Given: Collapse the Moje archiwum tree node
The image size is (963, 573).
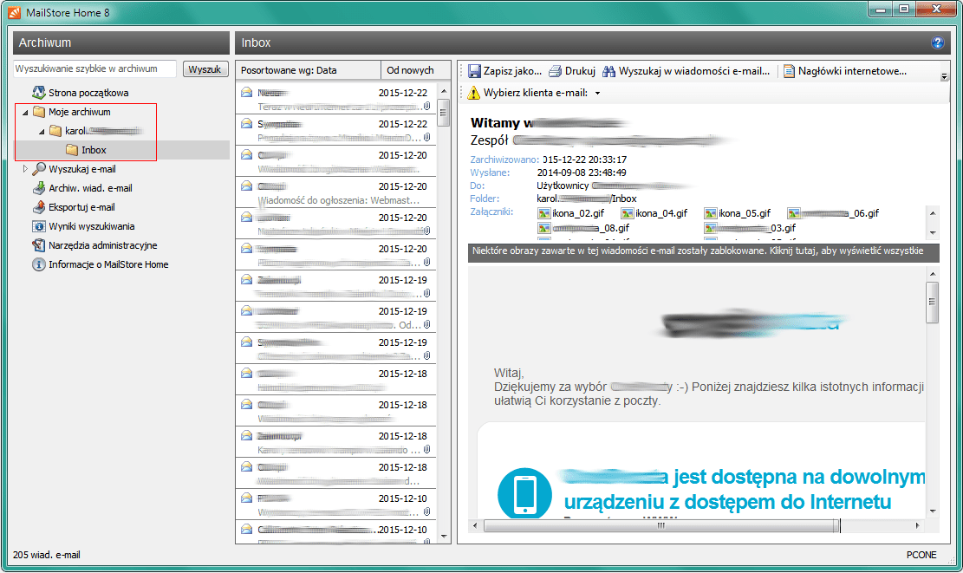Looking at the screenshot, I should point(25,112).
